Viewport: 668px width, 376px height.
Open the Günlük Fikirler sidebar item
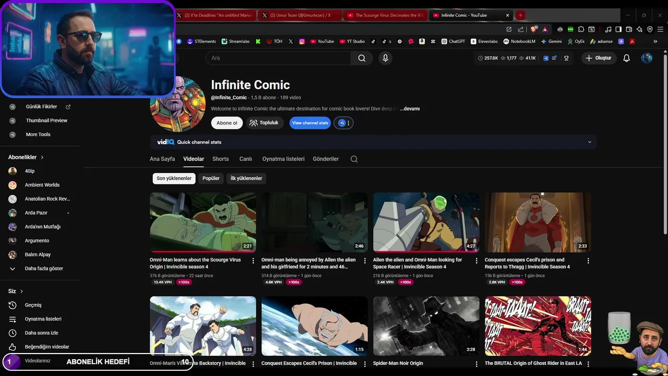click(x=40, y=107)
